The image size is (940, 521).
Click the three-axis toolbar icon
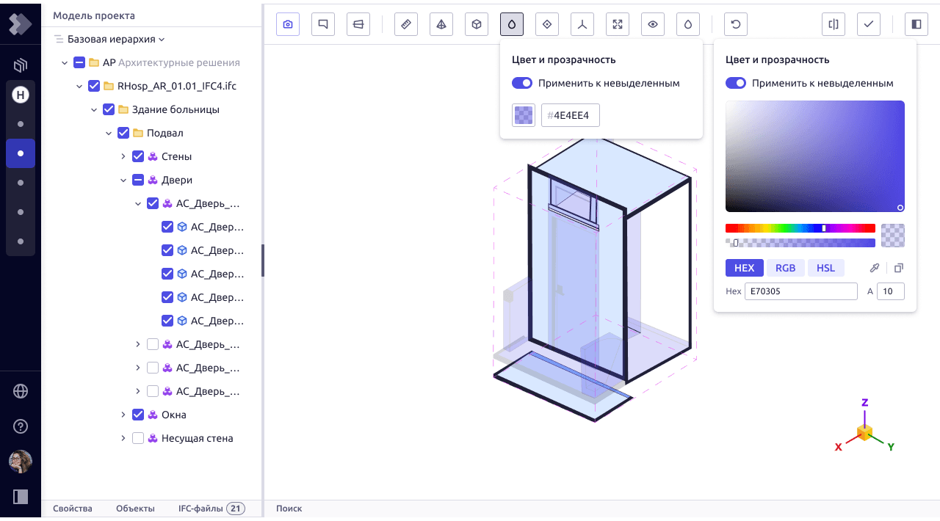pyautogui.click(x=582, y=24)
